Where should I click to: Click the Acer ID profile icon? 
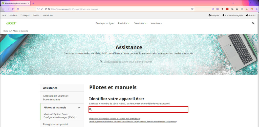point(247,15)
